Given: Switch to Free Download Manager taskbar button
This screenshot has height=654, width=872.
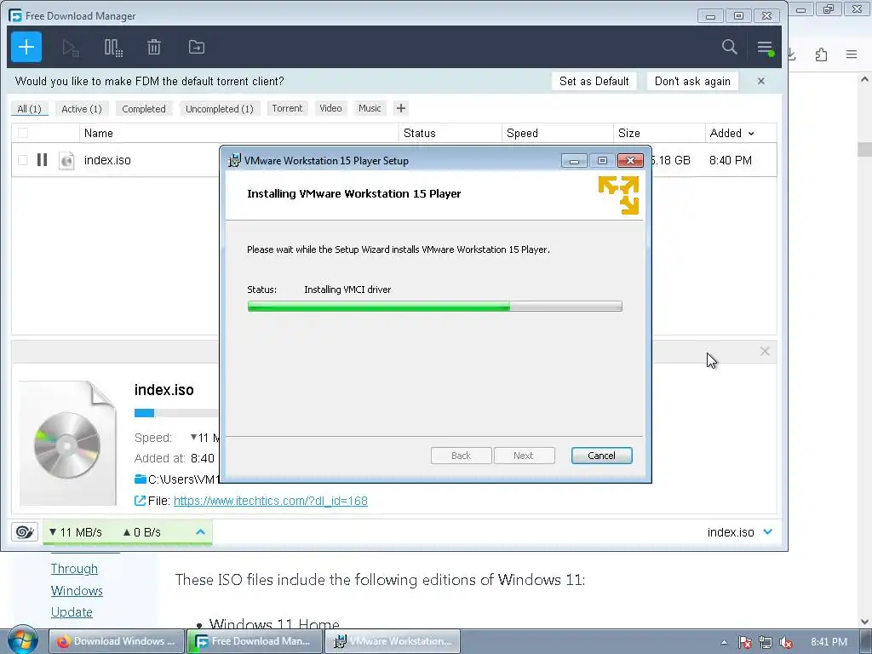Looking at the screenshot, I should 255,641.
